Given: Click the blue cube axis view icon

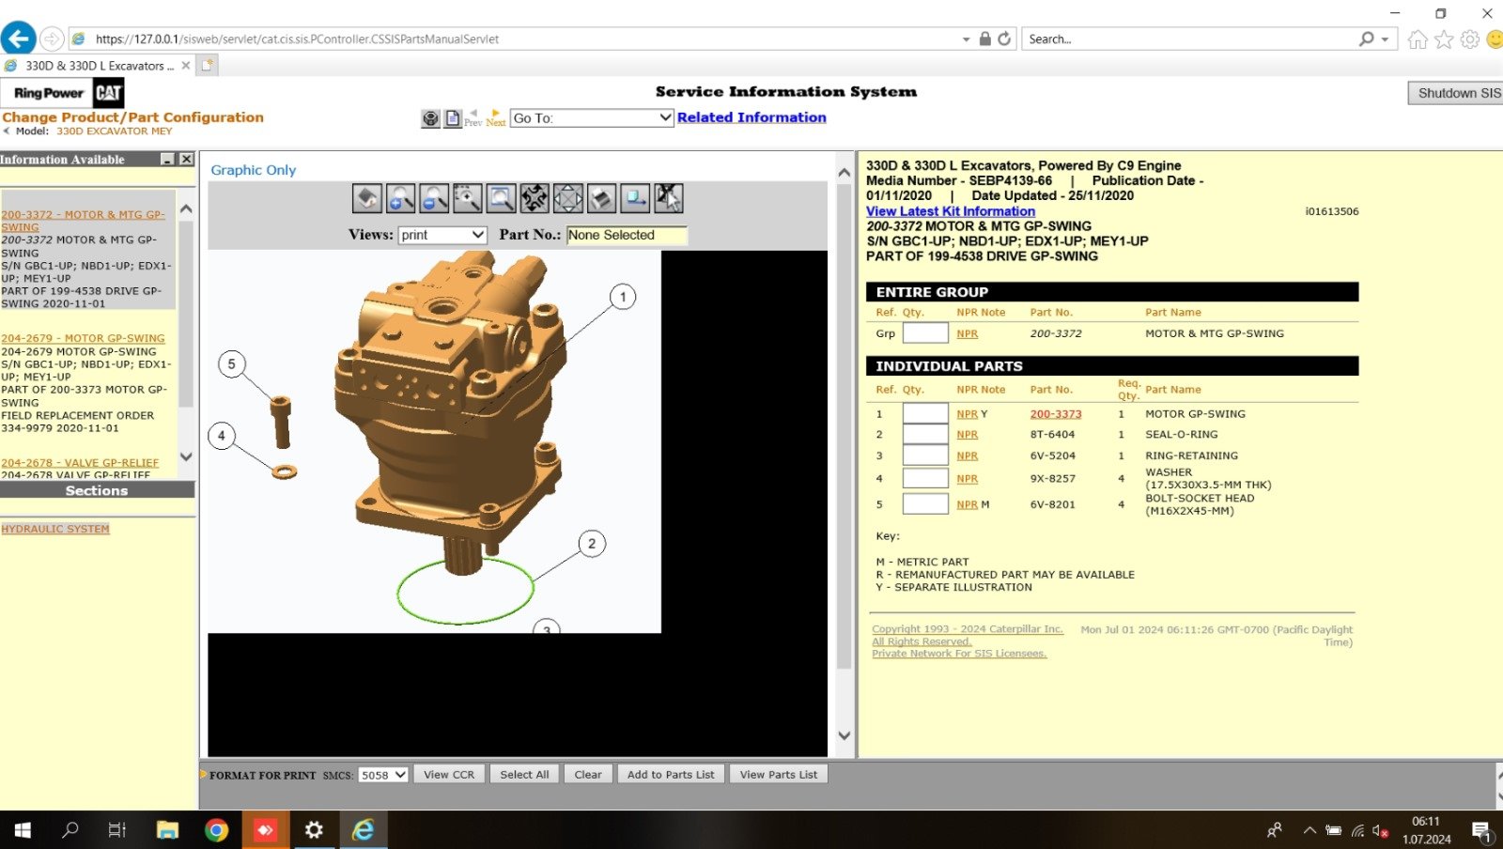Looking at the screenshot, I should 635,198.
